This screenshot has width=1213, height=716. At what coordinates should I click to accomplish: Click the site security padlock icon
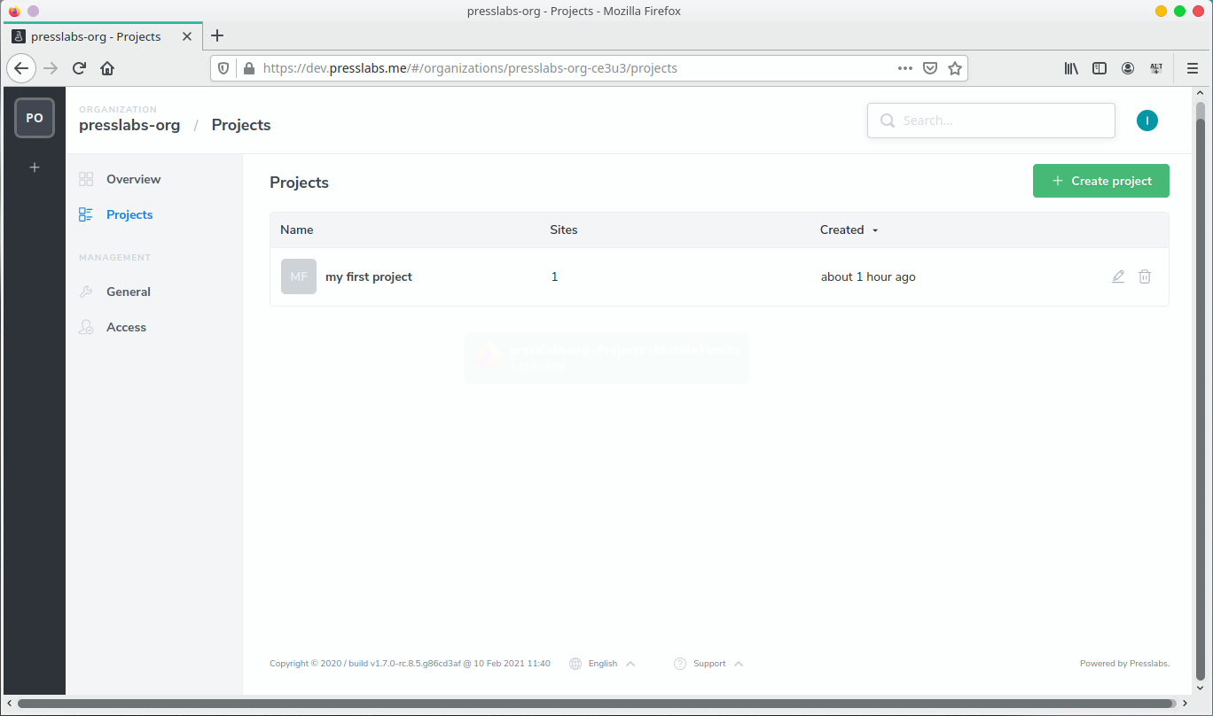[248, 68]
